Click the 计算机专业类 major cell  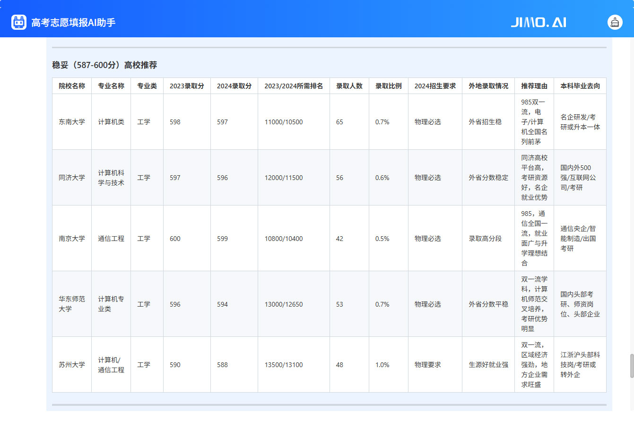[x=111, y=304]
